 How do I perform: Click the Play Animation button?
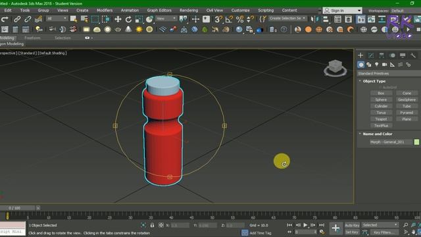pyautogui.click(x=305, y=225)
